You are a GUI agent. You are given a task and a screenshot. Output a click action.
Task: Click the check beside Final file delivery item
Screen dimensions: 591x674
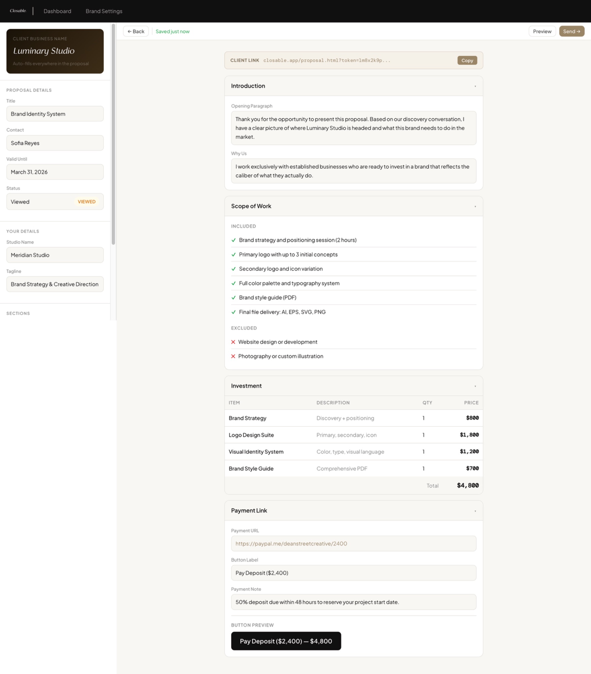click(234, 312)
